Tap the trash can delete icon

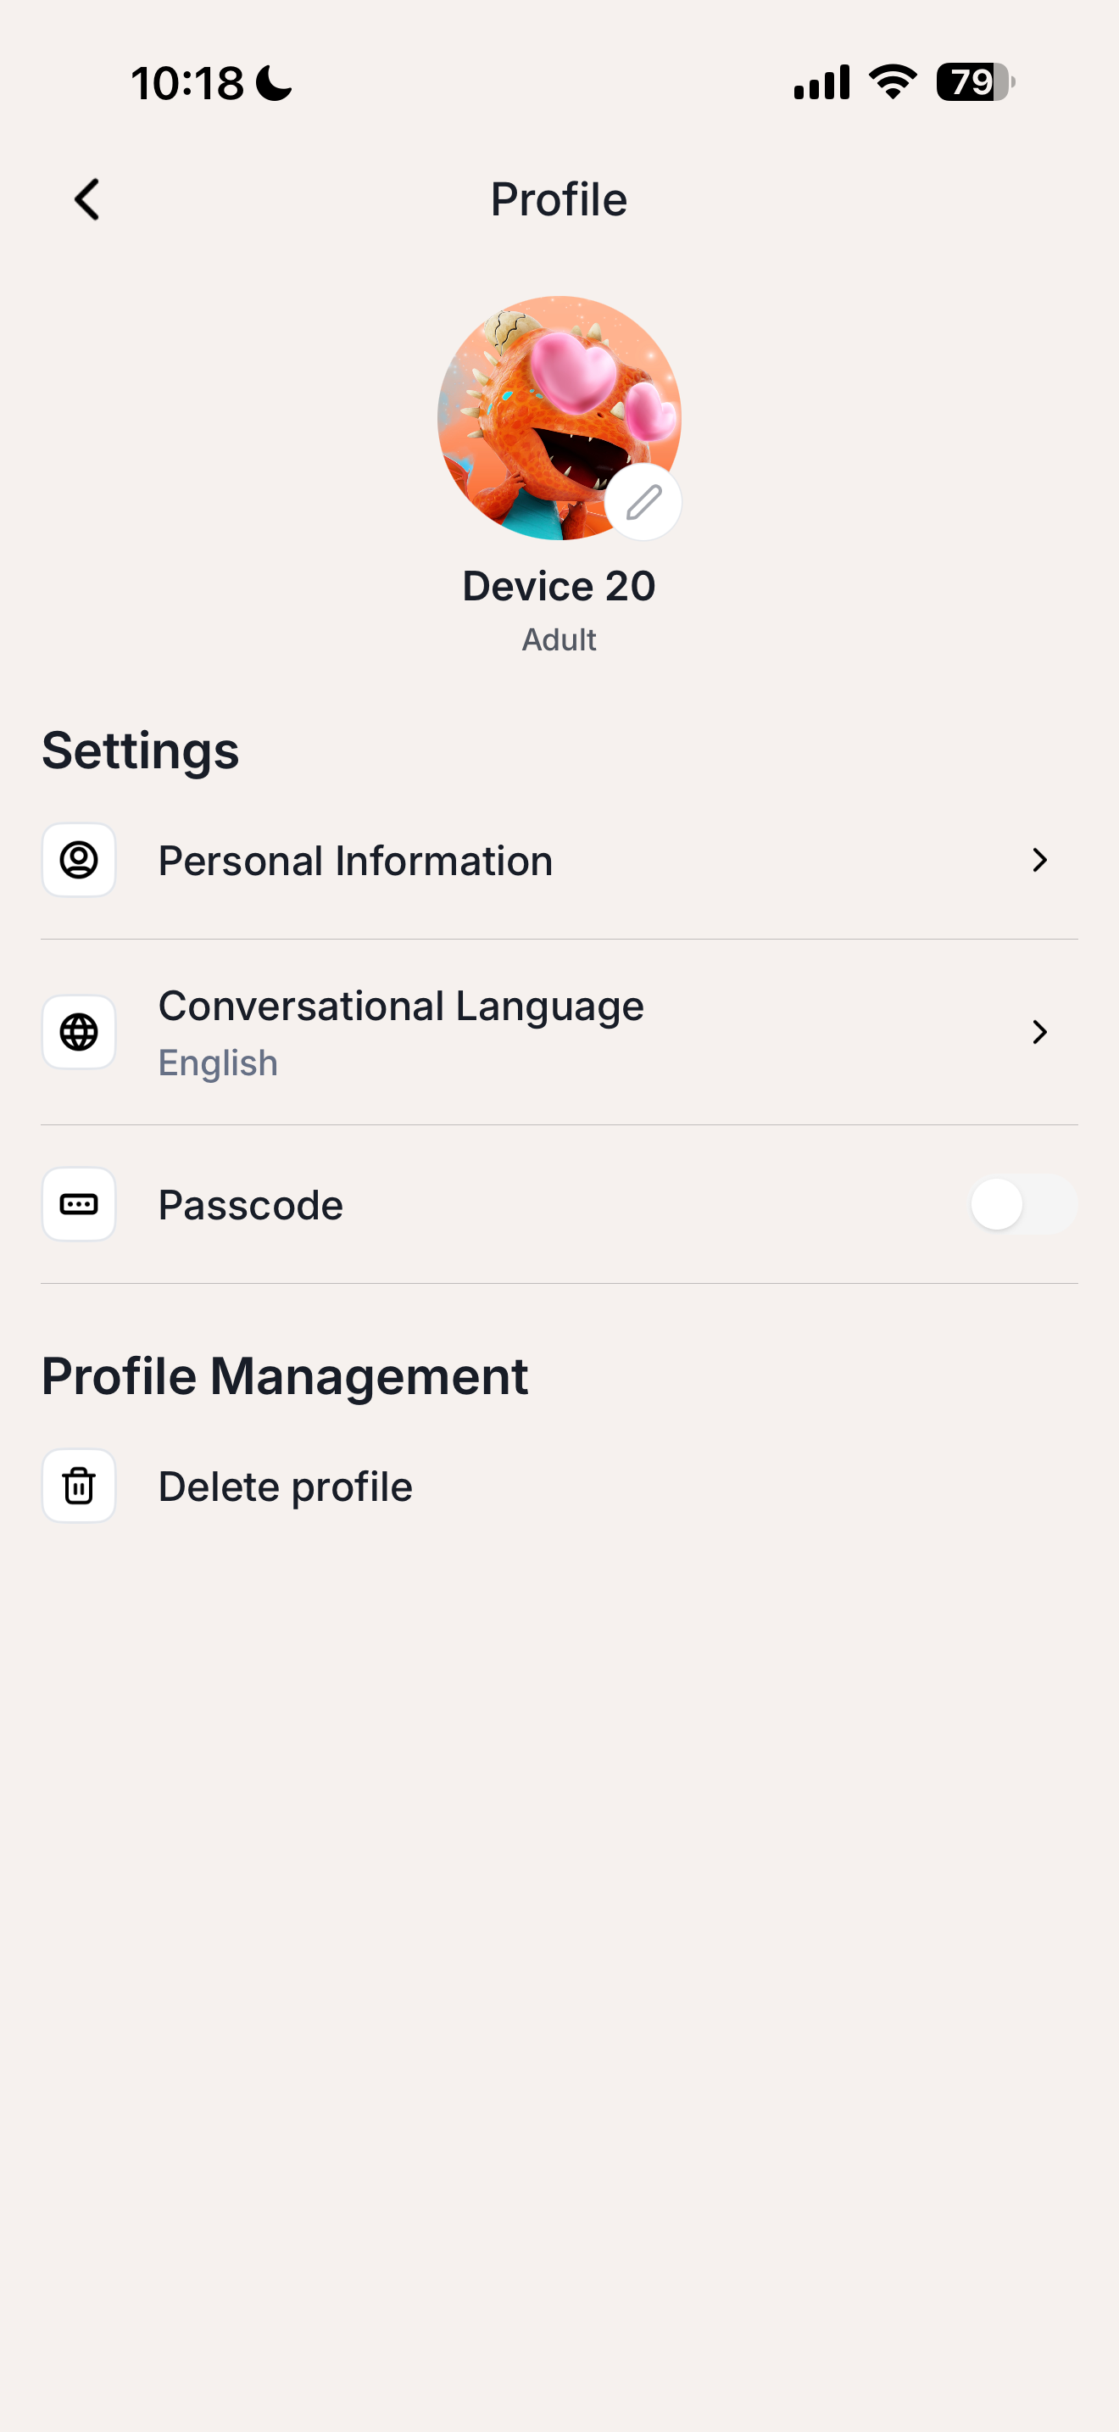point(79,1486)
